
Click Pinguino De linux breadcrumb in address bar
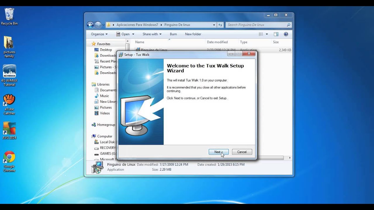(x=177, y=25)
